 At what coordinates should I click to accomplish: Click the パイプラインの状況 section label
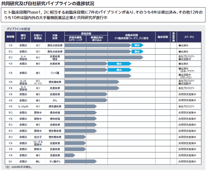pos(18,29)
